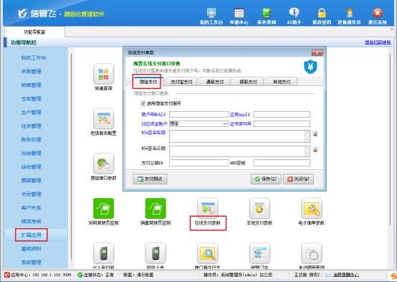
Task: Click the 应用AppId input field
Action: (282, 115)
